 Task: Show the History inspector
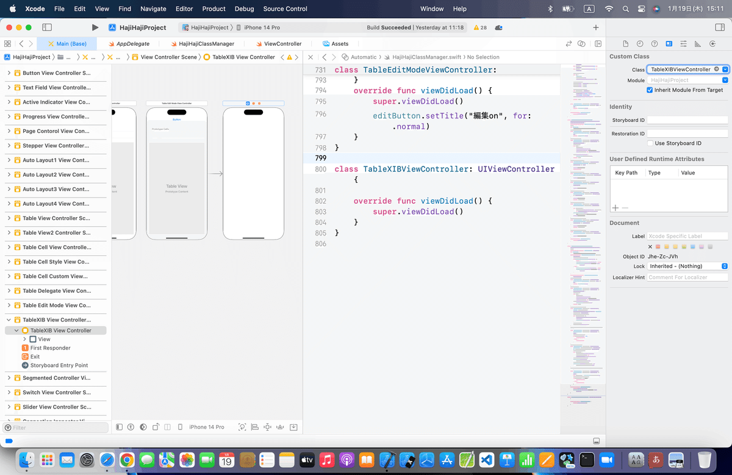tap(640, 44)
